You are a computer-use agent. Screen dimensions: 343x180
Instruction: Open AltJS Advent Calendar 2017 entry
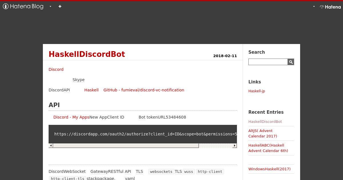point(263,133)
